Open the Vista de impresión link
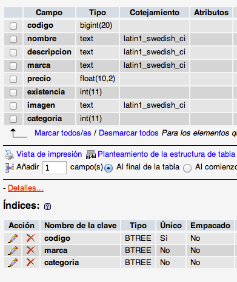 click(49, 154)
